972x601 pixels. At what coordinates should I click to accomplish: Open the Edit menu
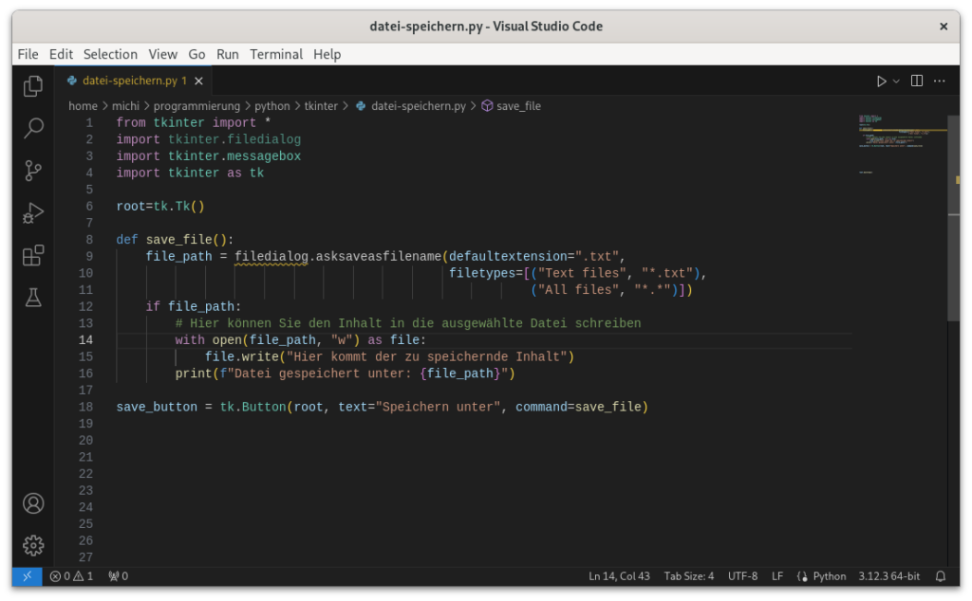pyautogui.click(x=61, y=54)
